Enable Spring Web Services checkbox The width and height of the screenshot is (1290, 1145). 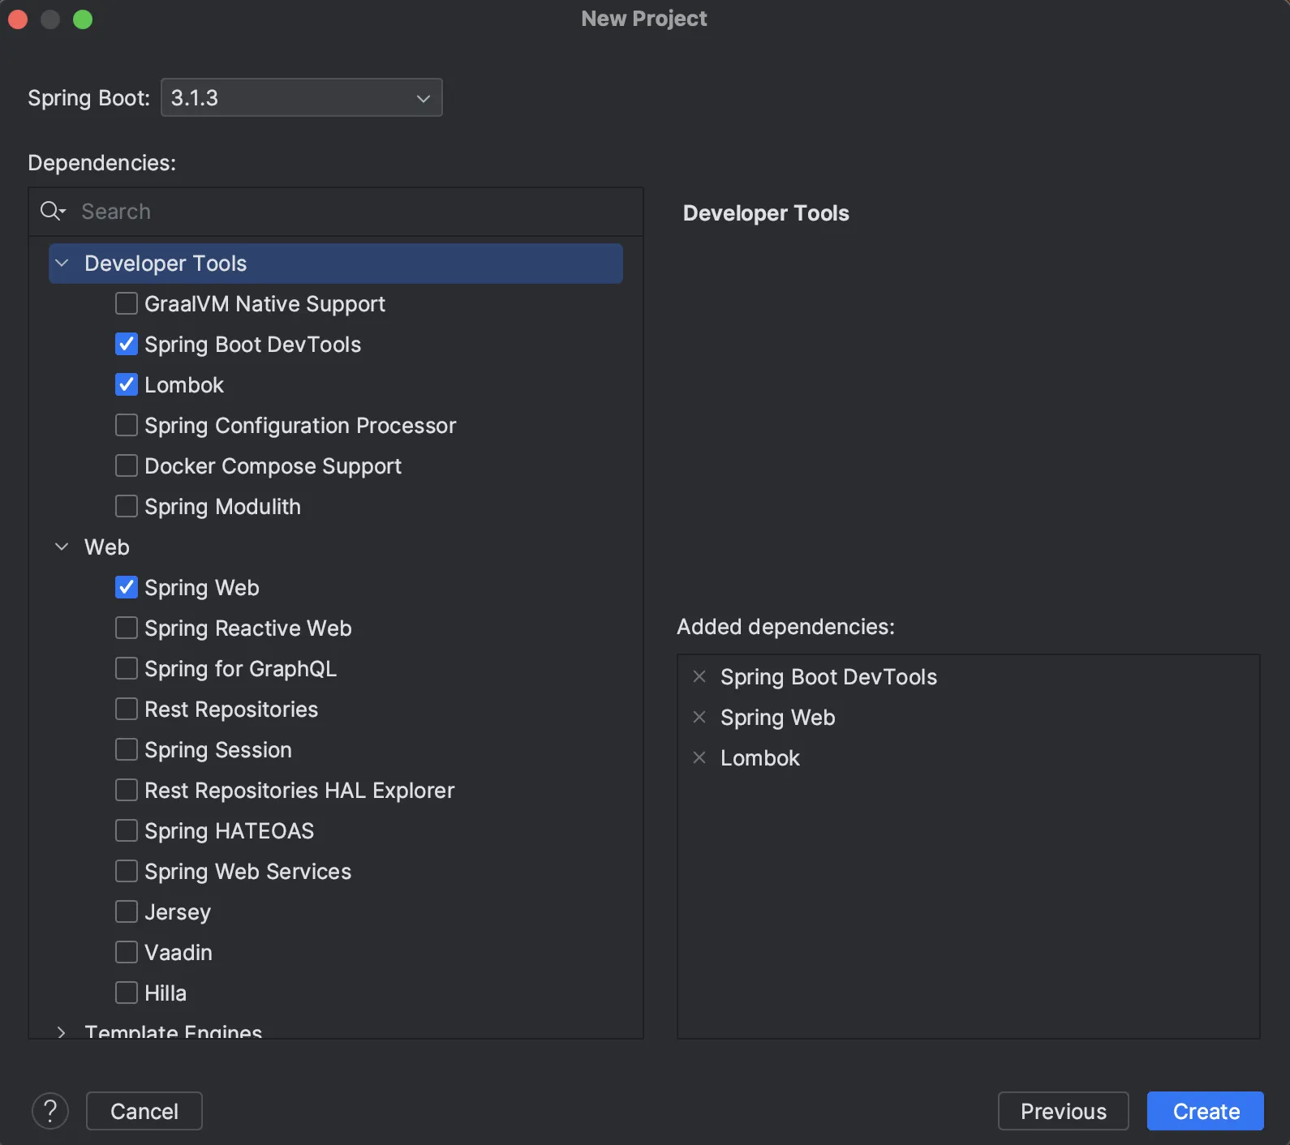click(127, 871)
